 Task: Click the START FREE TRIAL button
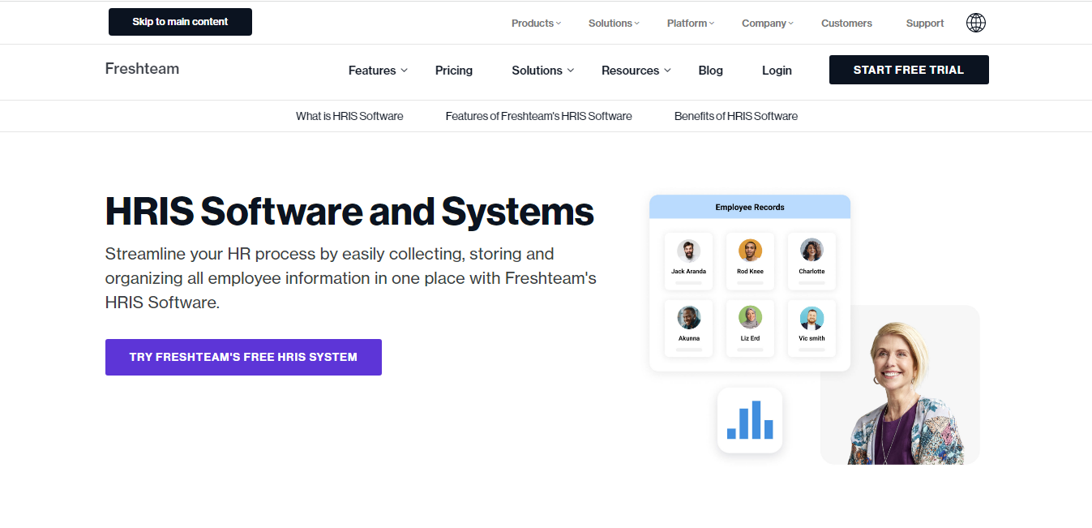click(x=909, y=70)
